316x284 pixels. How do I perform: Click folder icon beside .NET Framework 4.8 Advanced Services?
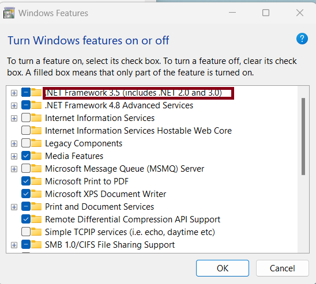click(36, 105)
